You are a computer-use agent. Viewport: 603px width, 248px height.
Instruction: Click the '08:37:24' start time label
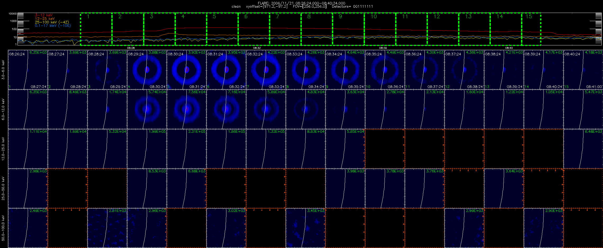click(453, 54)
